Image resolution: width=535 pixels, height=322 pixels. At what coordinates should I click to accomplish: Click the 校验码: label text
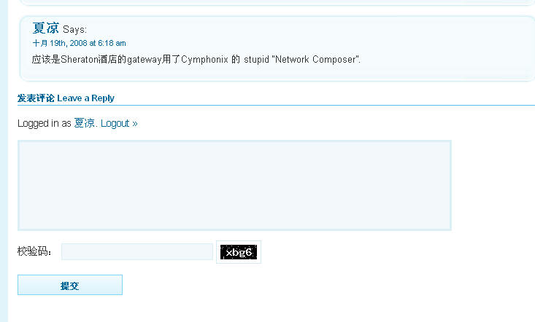(x=34, y=251)
